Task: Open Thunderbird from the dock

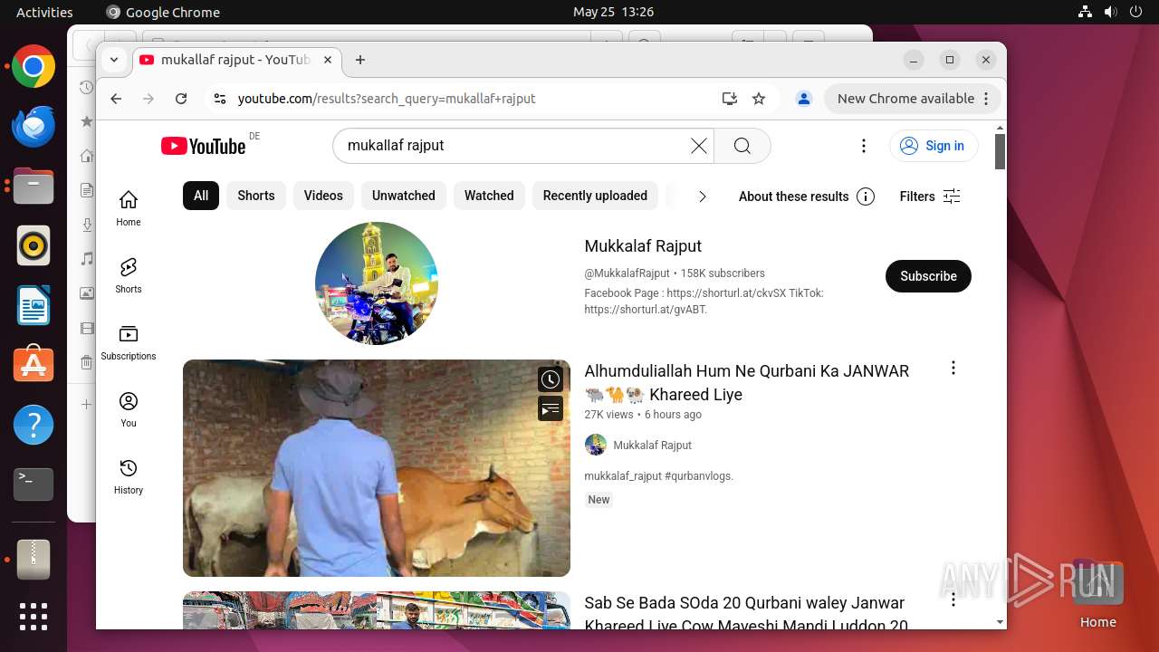Action: point(34,127)
